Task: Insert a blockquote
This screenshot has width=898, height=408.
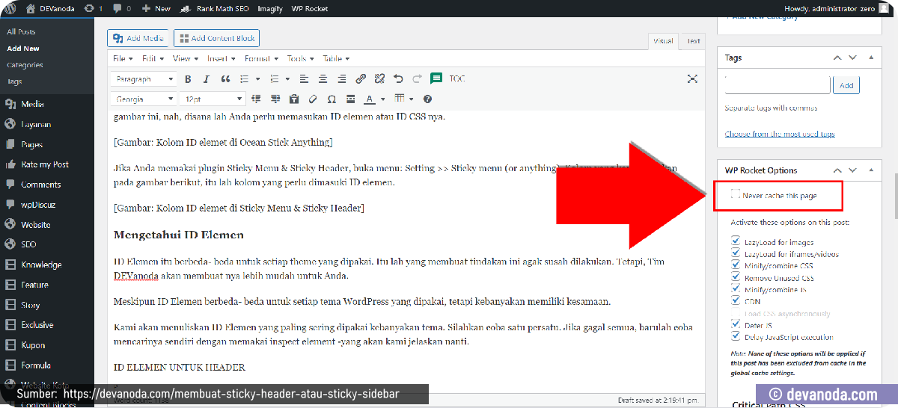Action: point(225,78)
